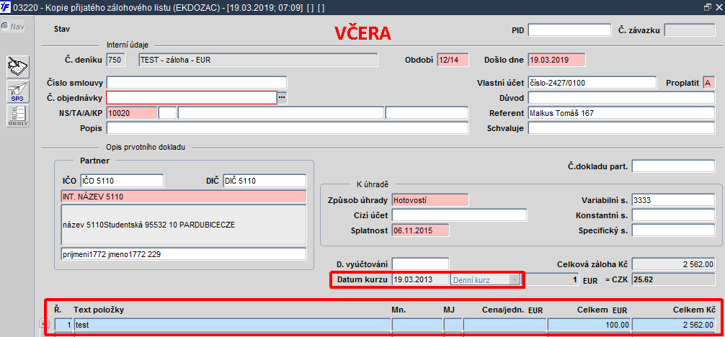Click the Text položky column header
Viewport: 725px width, 337px height.
point(99,309)
